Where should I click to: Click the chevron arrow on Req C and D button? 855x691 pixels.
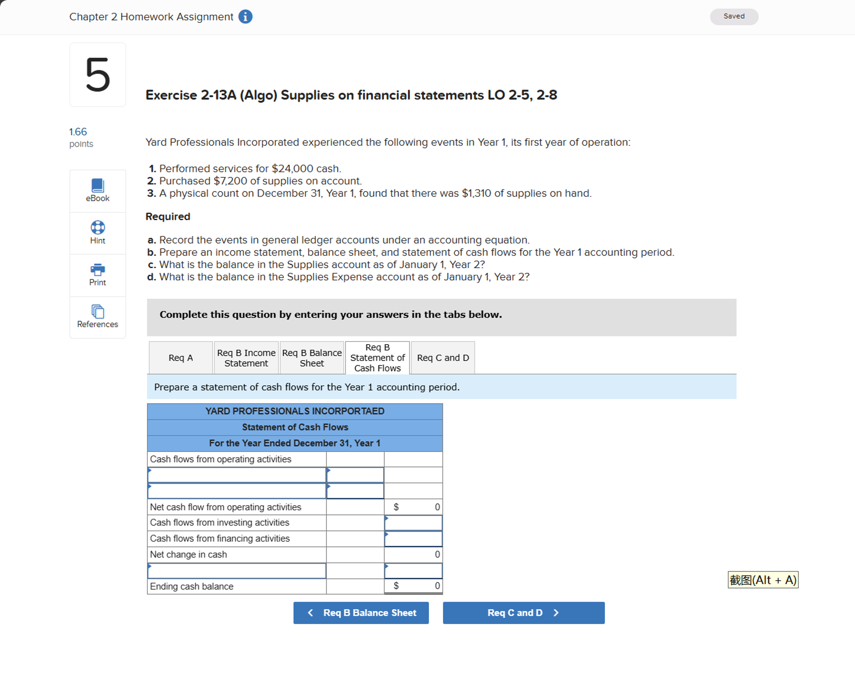556,613
